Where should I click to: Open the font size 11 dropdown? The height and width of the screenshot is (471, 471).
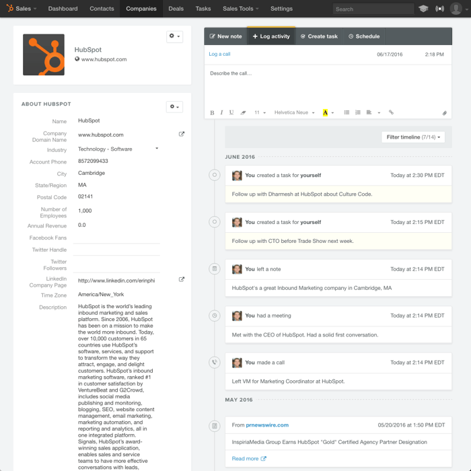(260, 112)
